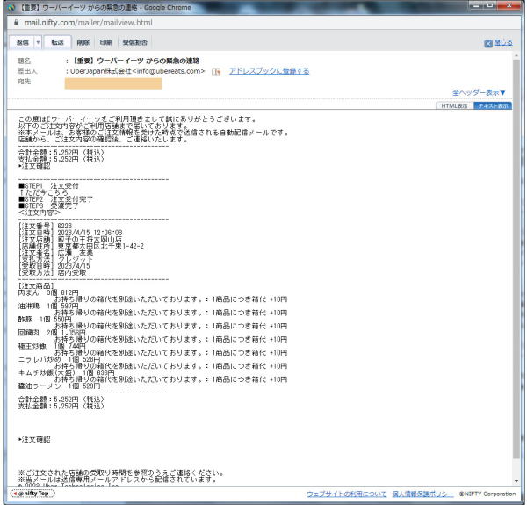
Task: Click the lock icon in address bar
Action: [16, 23]
